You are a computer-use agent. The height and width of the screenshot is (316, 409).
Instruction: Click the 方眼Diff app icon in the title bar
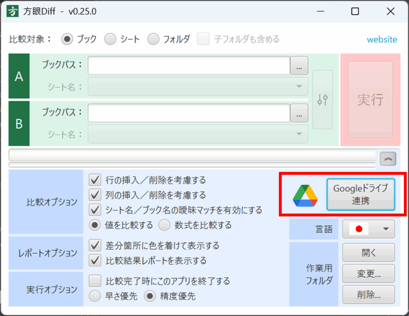13,11
